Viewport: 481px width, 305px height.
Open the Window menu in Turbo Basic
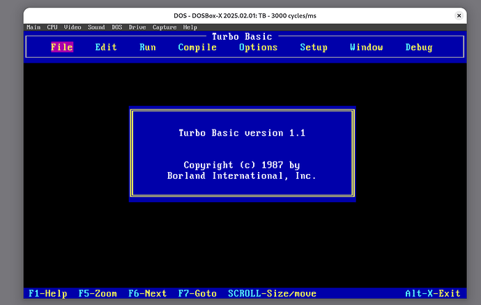(x=366, y=47)
